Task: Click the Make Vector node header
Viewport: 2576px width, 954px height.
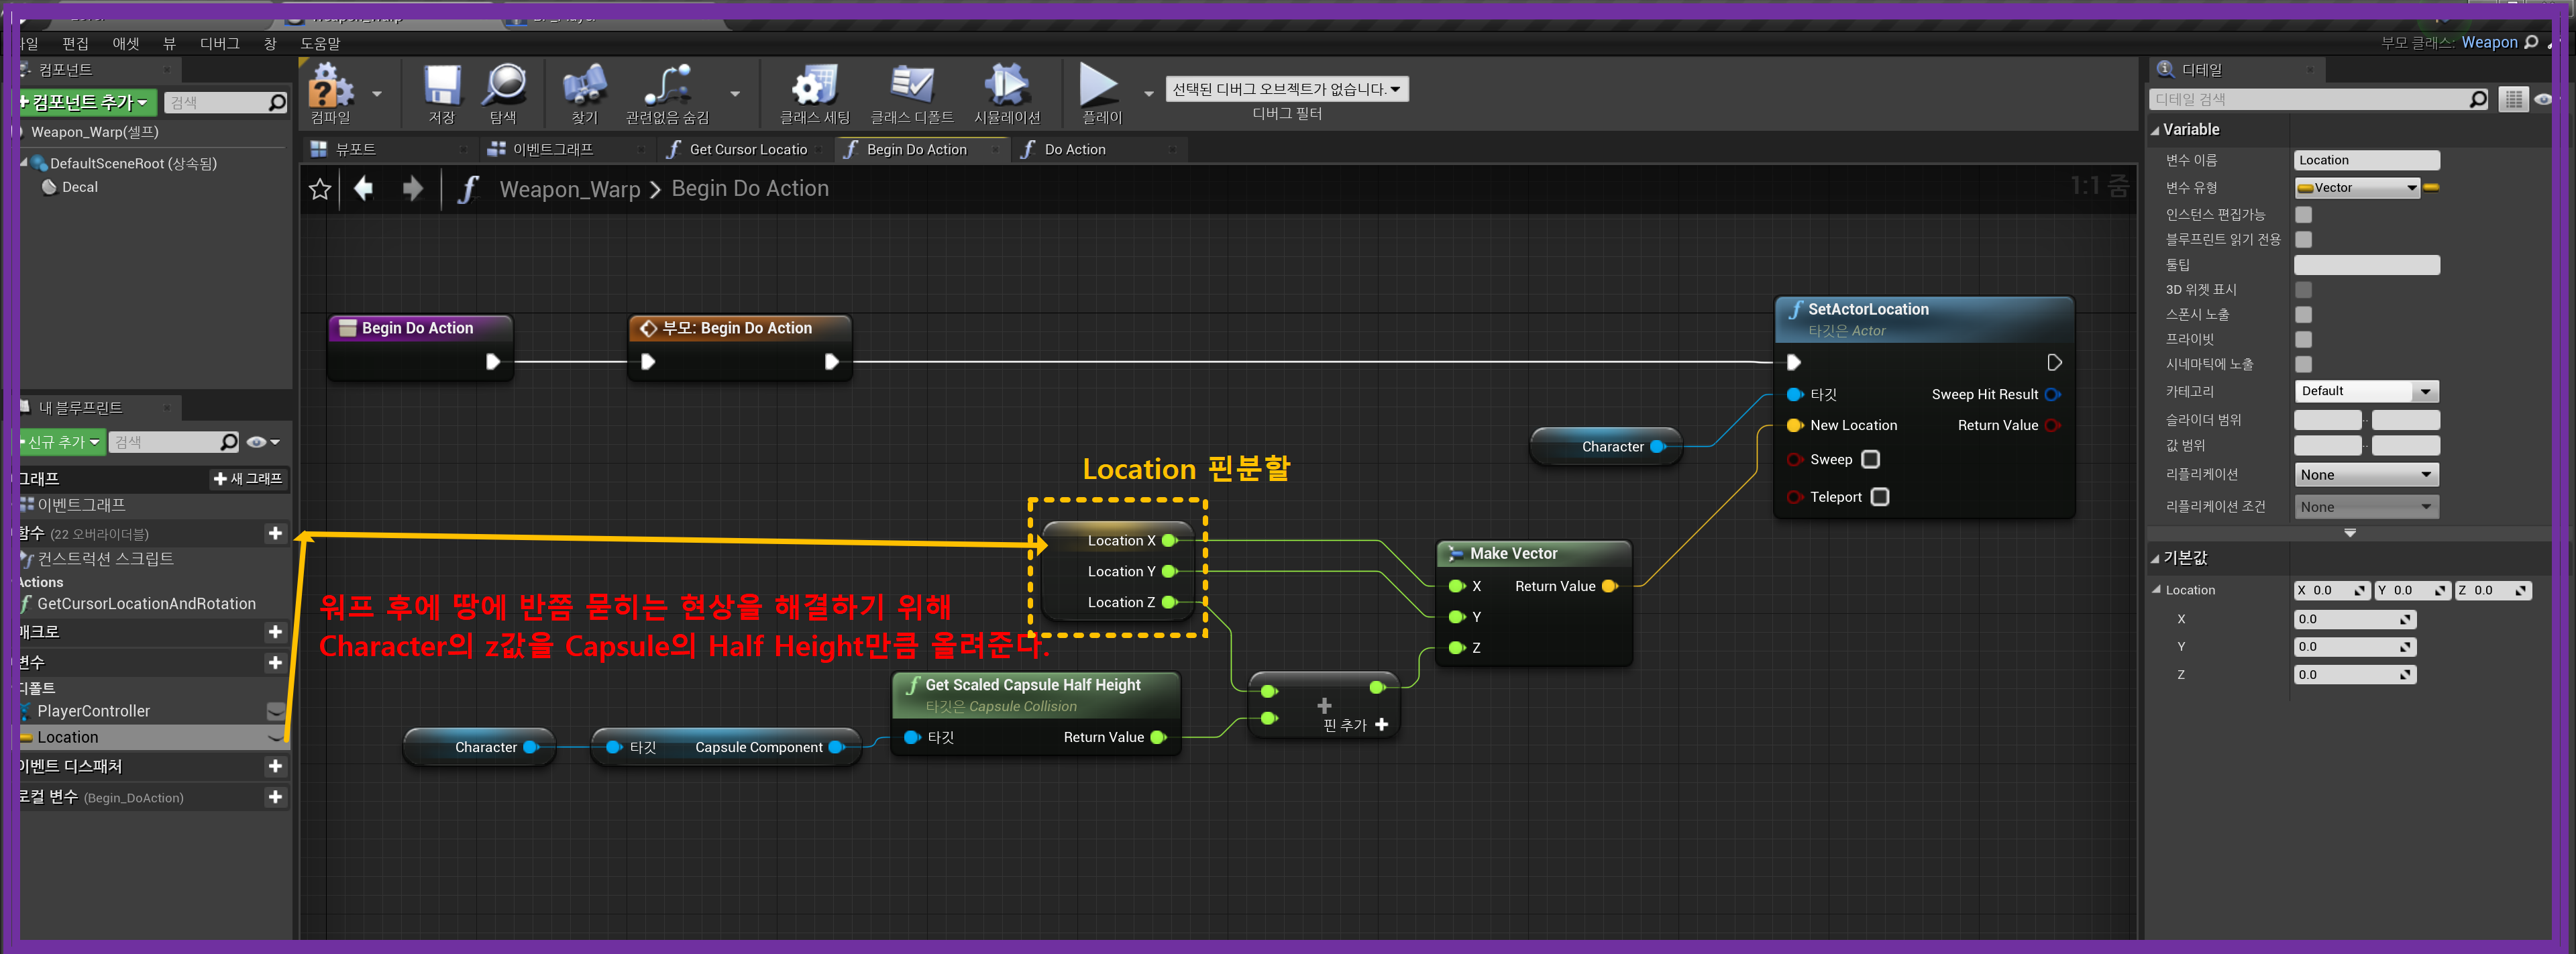Action: click(x=1533, y=554)
